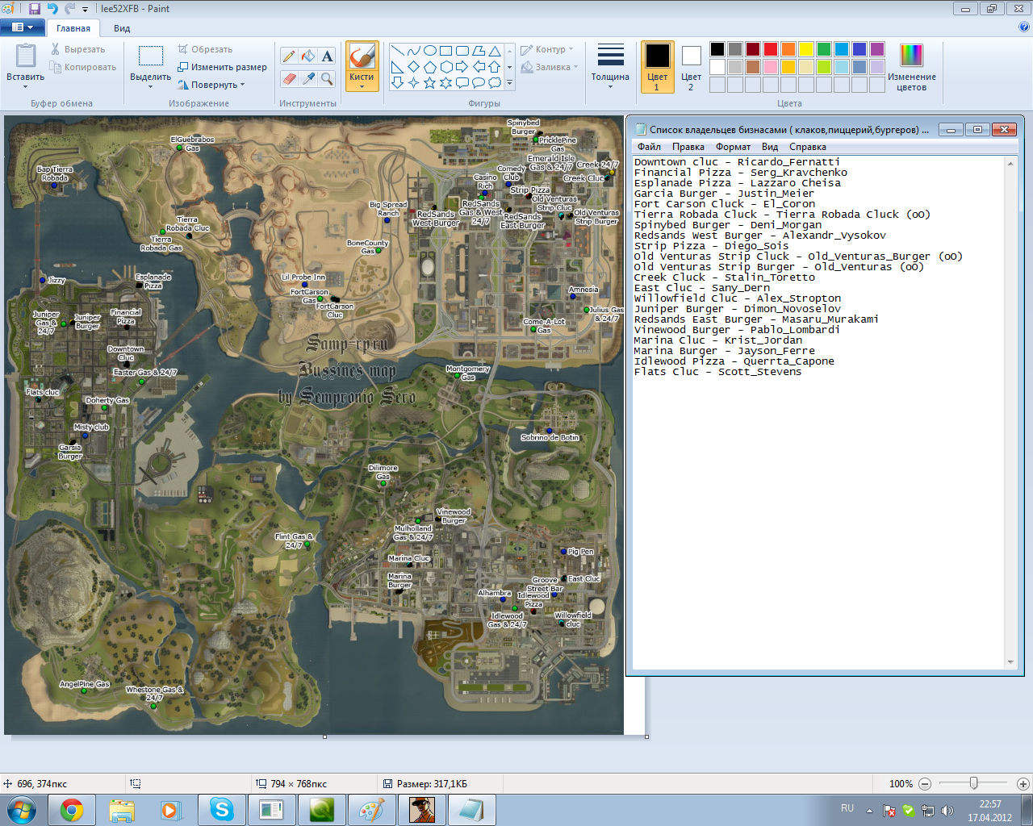Open Skype from taskbar
1033x826 pixels.
pyautogui.click(x=221, y=810)
